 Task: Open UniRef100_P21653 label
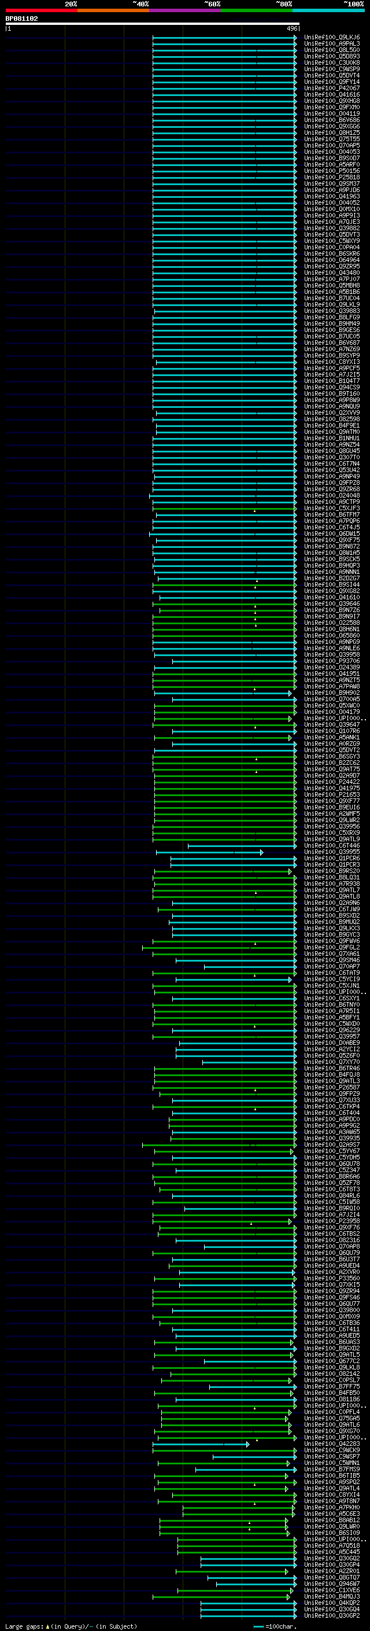331,794
